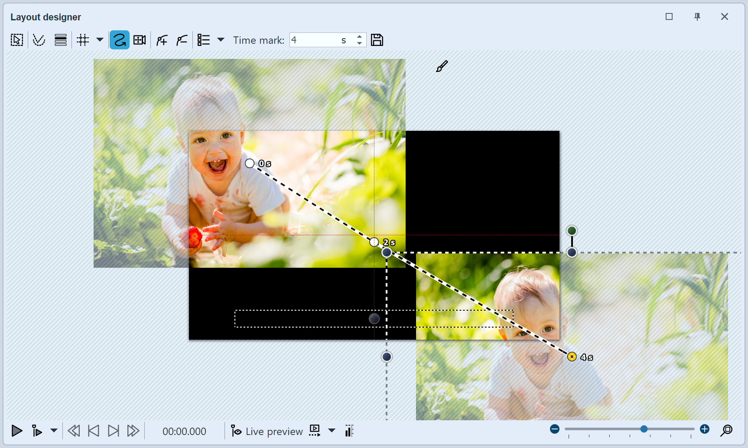
Task: Click the audio level meter icon
Action: point(349,431)
